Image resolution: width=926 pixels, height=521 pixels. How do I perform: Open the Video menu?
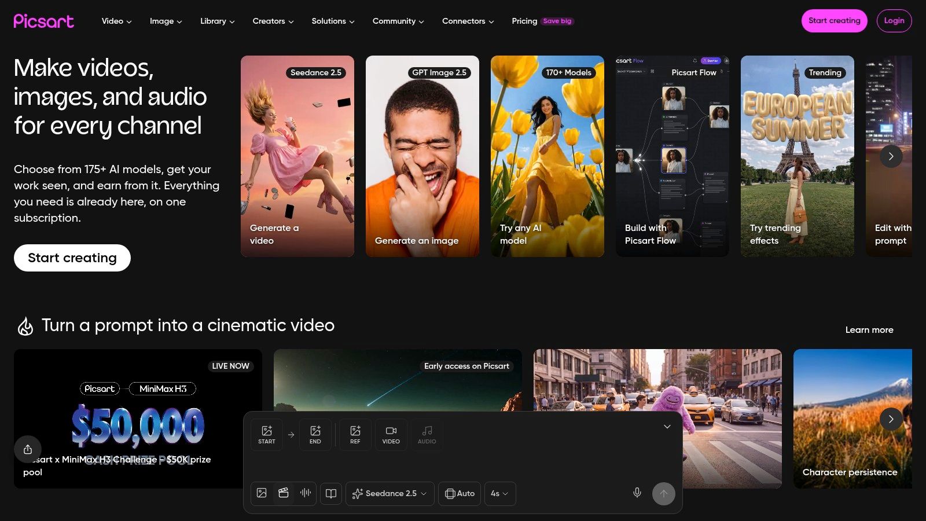[117, 21]
